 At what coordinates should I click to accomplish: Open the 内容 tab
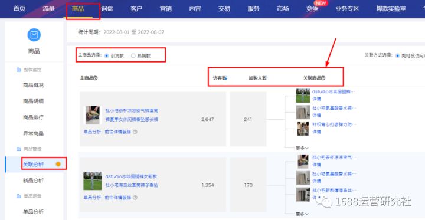click(195, 9)
